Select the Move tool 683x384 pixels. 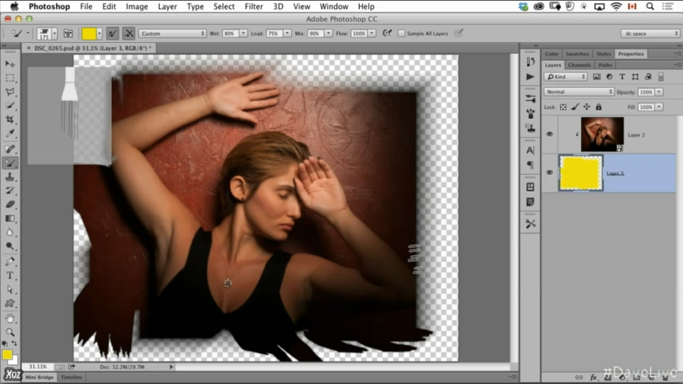pos(10,64)
